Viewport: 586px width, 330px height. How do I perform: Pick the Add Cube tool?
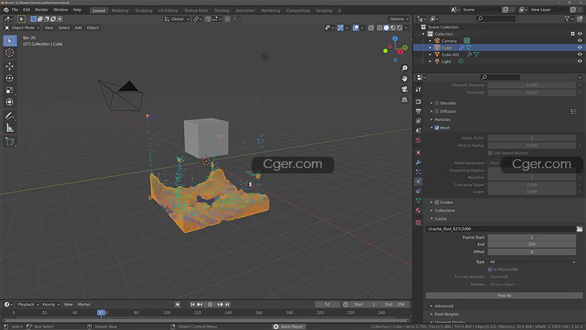10,141
